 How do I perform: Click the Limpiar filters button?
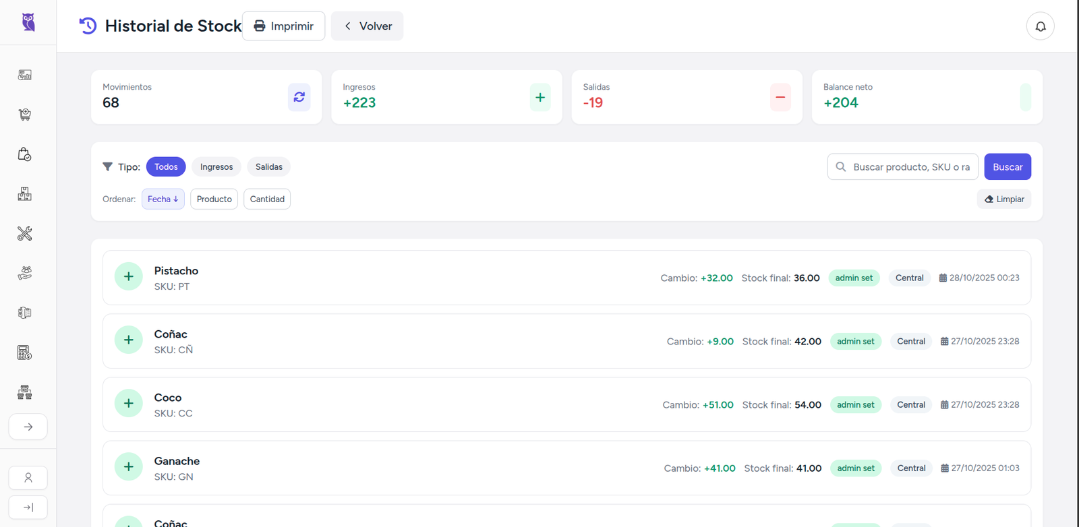point(1003,199)
